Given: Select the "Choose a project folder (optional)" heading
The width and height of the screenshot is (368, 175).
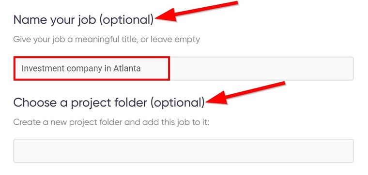Looking at the screenshot, I should (109, 103).
